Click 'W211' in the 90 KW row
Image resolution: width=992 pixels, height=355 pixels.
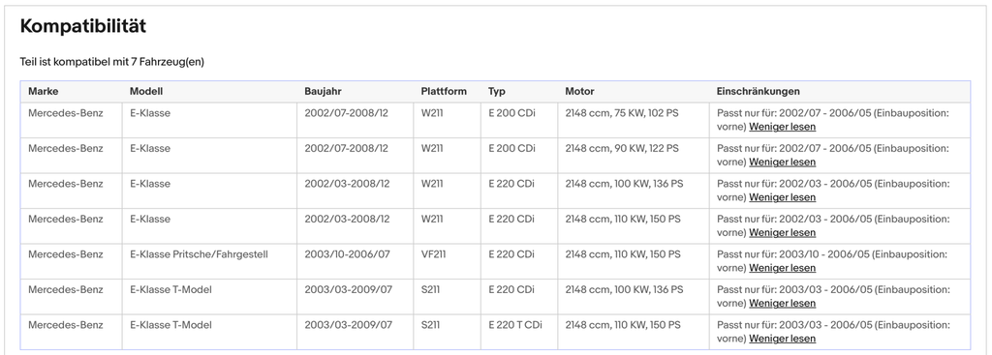tap(432, 148)
